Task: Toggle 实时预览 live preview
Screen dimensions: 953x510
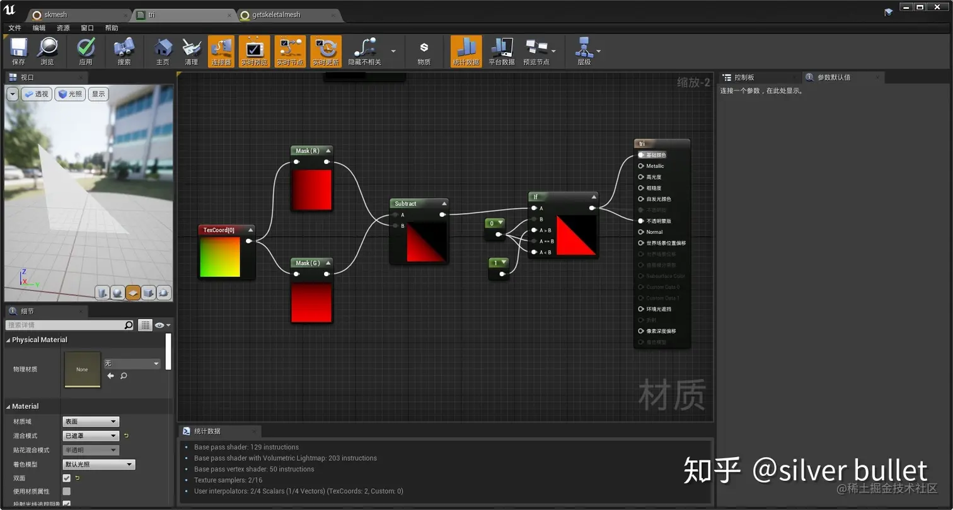Action: coord(254,51)
